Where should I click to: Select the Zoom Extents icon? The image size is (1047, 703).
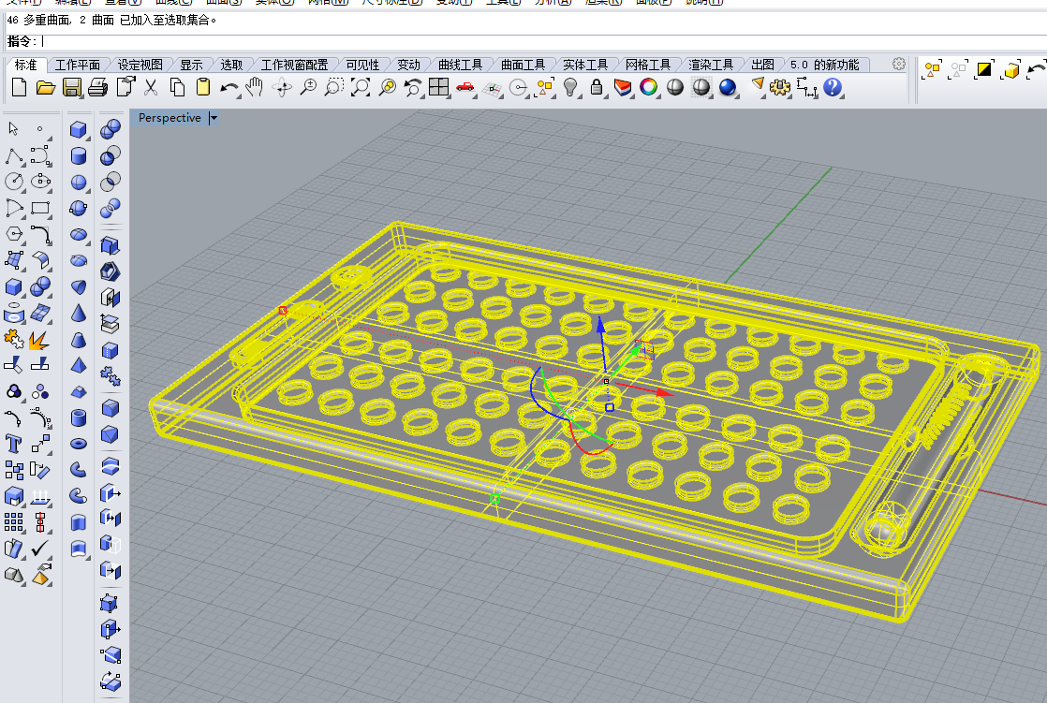pos(361,87)
